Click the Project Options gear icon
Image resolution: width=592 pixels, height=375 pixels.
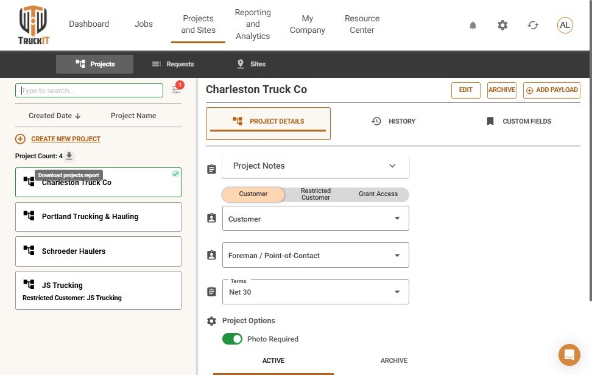tap(211, 321)
